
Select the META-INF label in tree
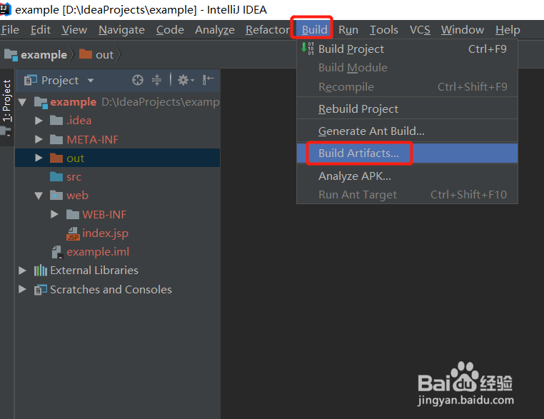tap(92, 140)
